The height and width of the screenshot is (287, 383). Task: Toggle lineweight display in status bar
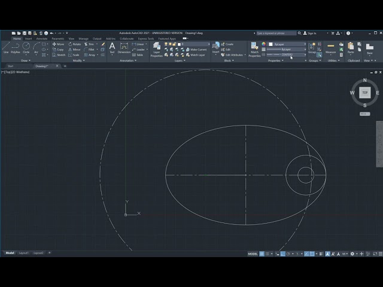click(x=321, y=254)
